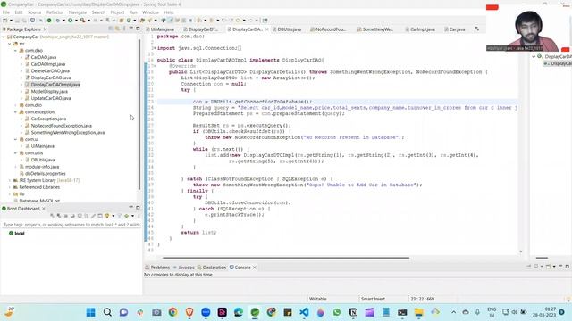Open Visual Studio Code from the taskbar
This screenshot has height=321, width=572.
304,312
